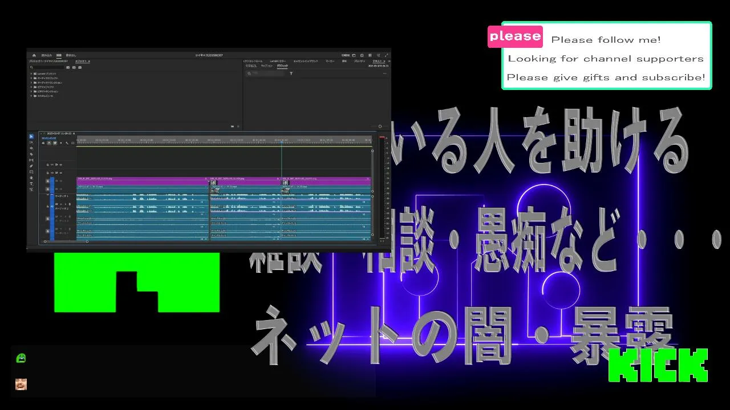Switch to 書き出し workspace tab

[71, 55]
